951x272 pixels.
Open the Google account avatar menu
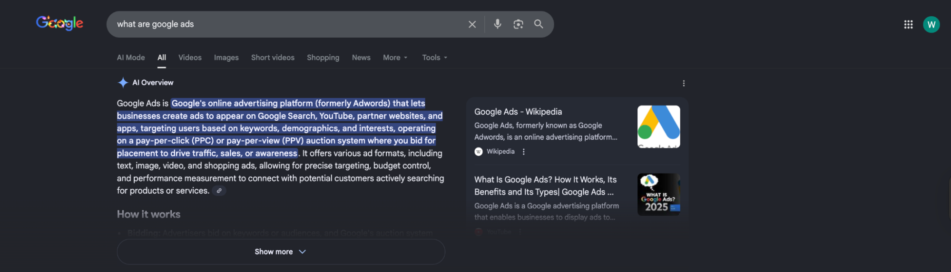pyautogui.click(x=931, y=24)
